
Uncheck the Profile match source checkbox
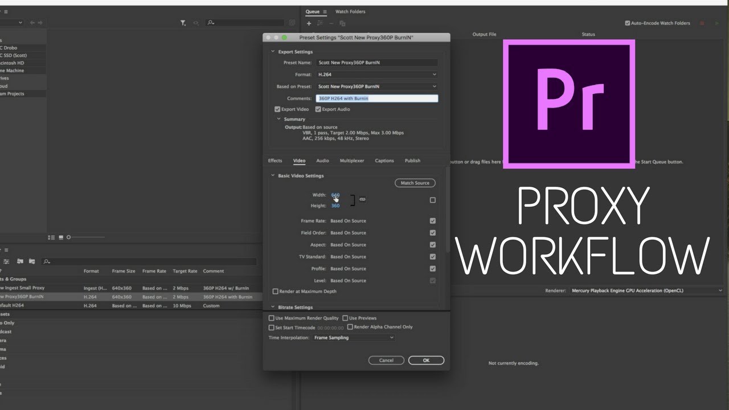click(x=433, y=269)
